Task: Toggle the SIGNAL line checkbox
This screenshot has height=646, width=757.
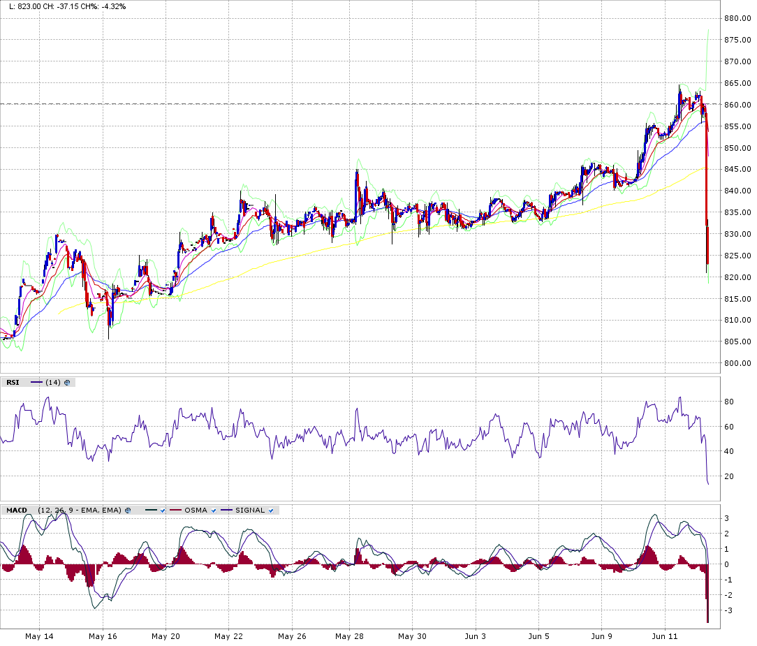Action: coord(271,511)
